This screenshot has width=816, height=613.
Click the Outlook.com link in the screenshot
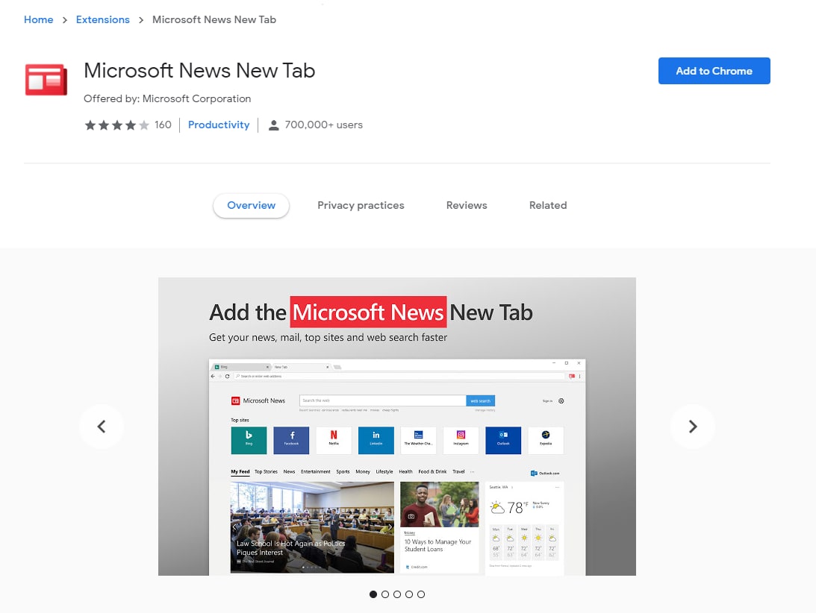coord(545,473)
